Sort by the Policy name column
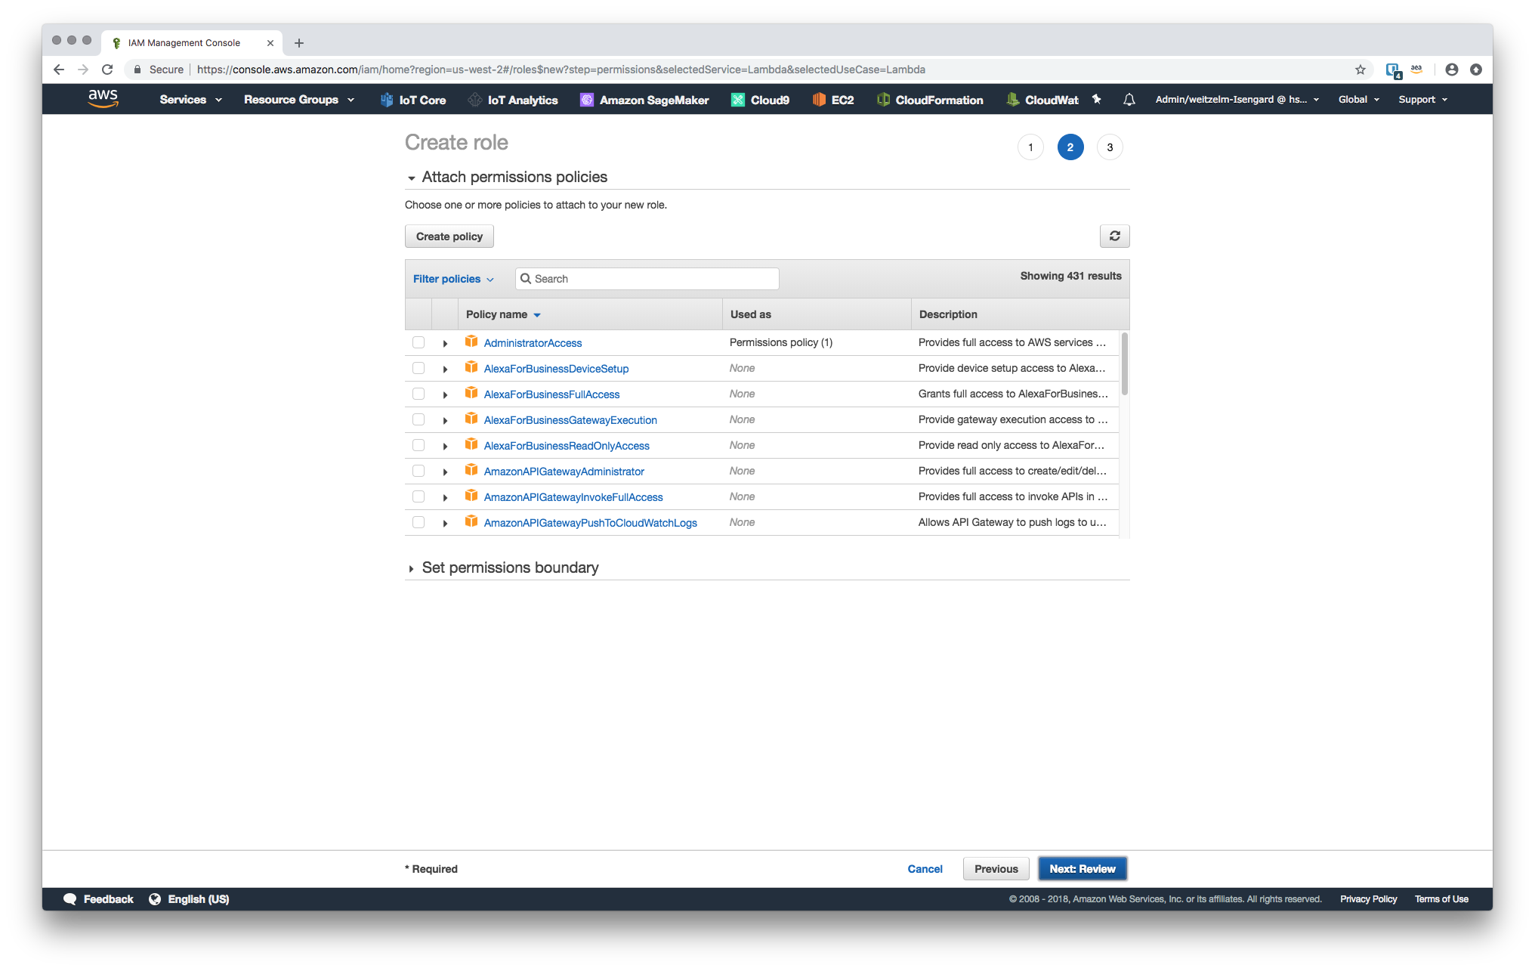The width and height of the screenshot is (1535, 971). click(503, 314)
